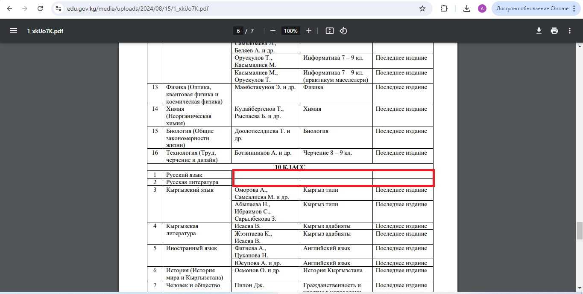This screenshot has height=294, width=583.
Task: Click the 100% zoom level field
Action: [x=290, y=31]
